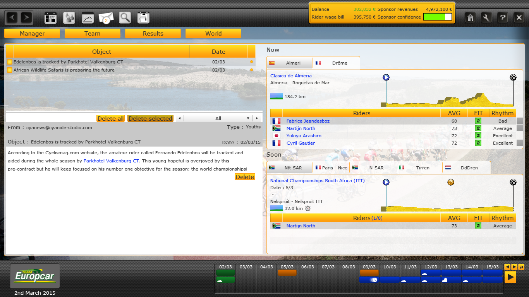The image size is (529, 297).
Task: Tick checkbox for African Wildlife Safaris message
Action: point(10,70)
